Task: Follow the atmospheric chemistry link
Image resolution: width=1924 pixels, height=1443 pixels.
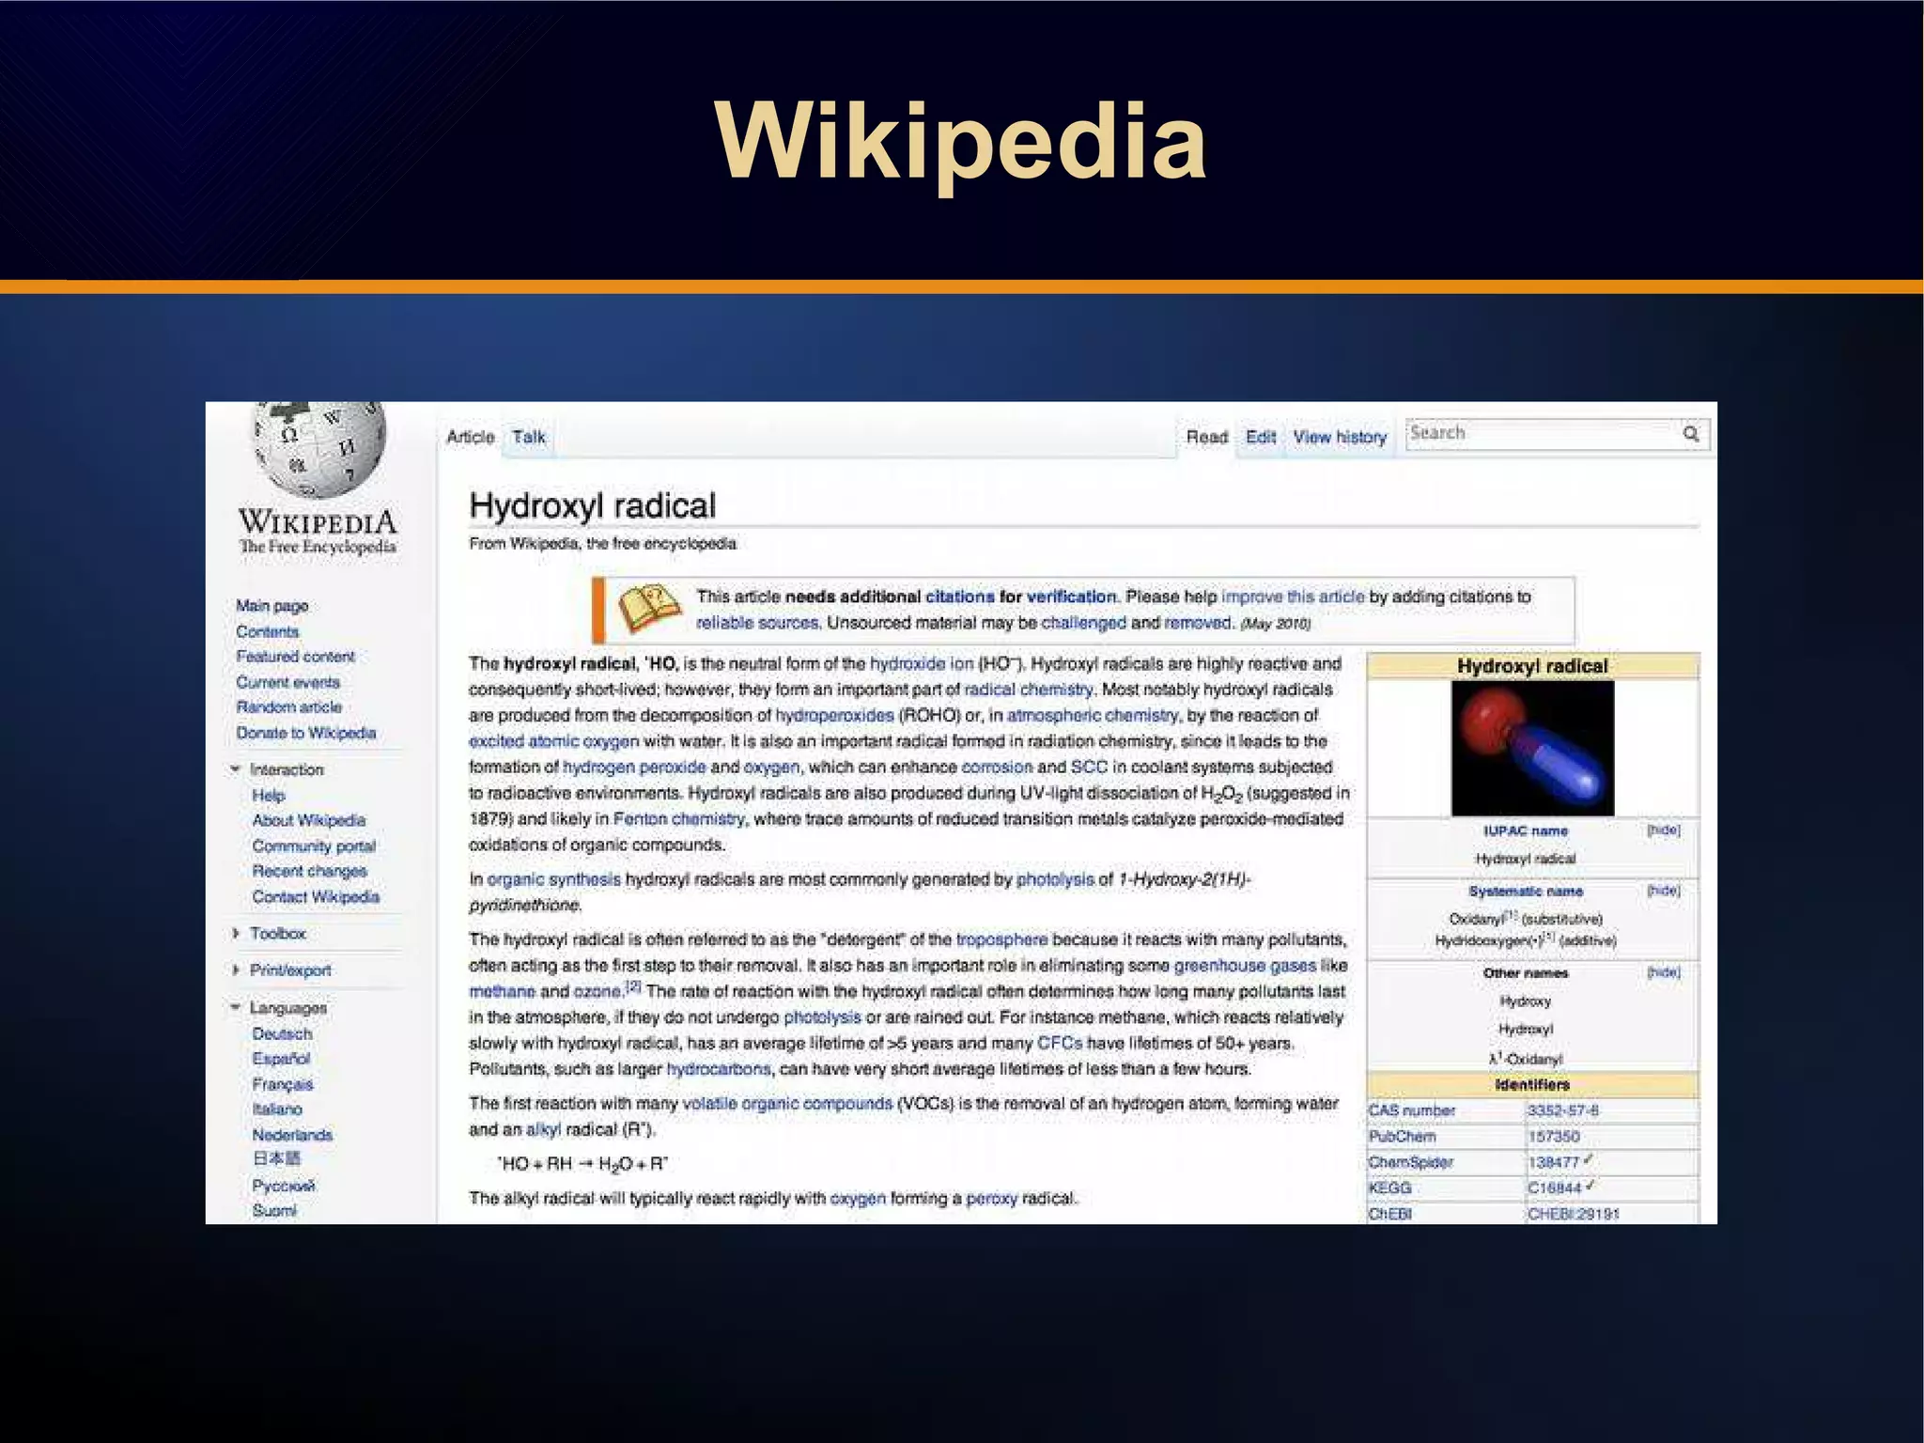Action: pyautogui.click(x=1093, y=716)
